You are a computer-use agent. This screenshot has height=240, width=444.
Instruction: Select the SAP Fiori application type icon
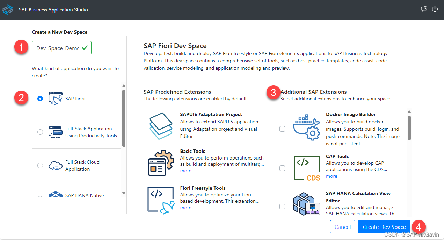point(55,98)
